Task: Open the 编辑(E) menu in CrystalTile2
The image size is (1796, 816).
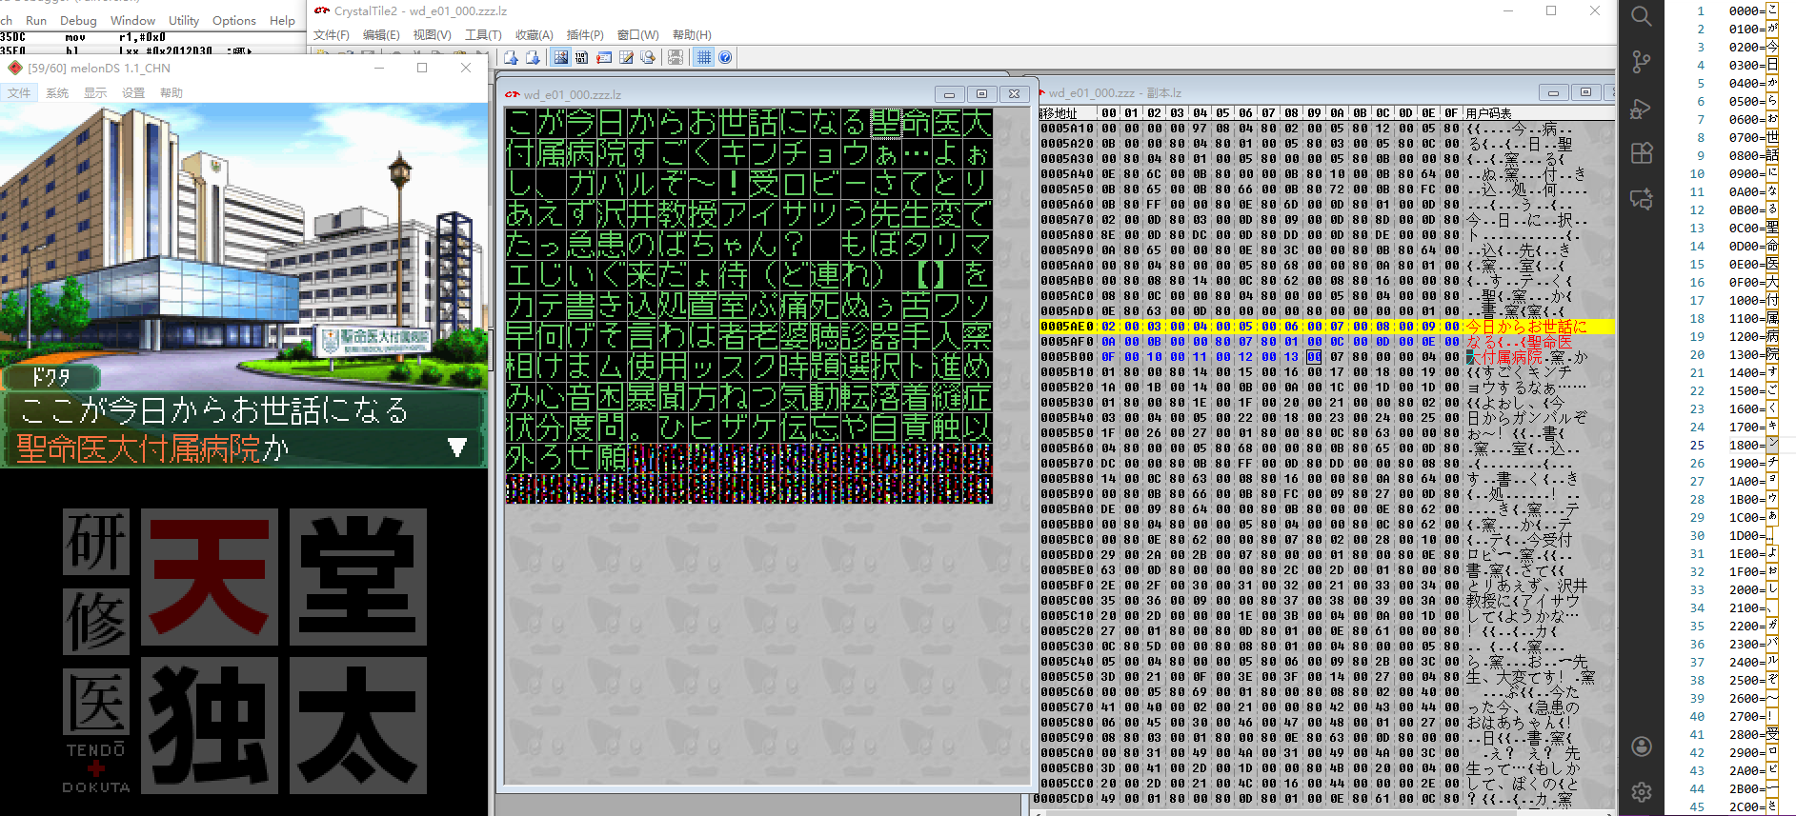Action: pos(381,35)
